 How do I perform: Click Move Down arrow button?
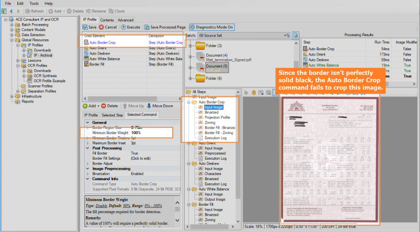click(160, 106)
